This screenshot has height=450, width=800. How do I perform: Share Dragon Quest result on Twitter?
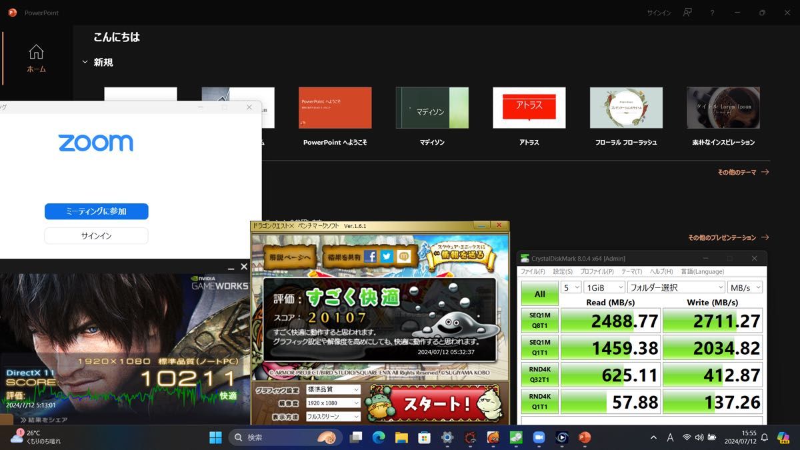coord(387,257)
